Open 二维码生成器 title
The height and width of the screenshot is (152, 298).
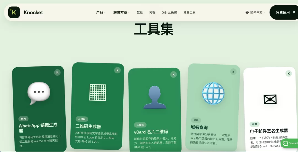[88, 127]
